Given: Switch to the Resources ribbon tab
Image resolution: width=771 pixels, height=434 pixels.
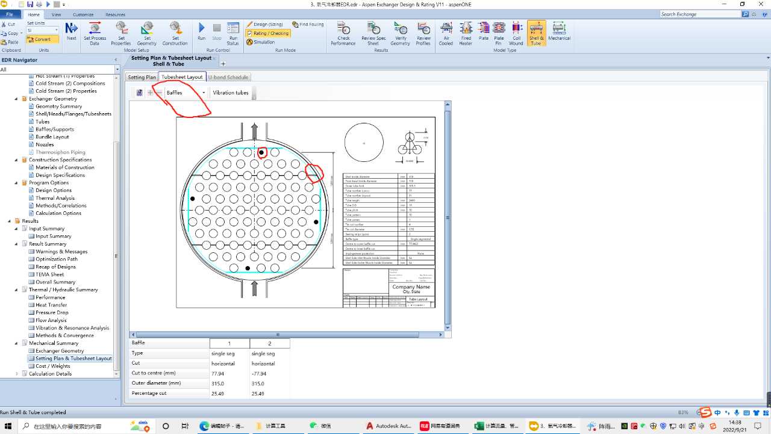Looking at the screenshot, I should coord(115,14).
